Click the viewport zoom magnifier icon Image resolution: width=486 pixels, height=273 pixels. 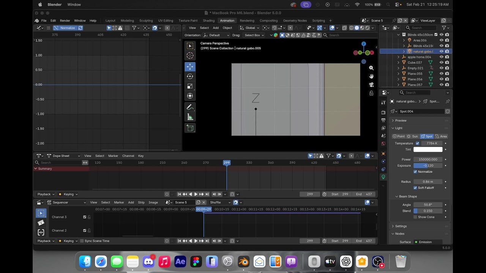[371, 68]
